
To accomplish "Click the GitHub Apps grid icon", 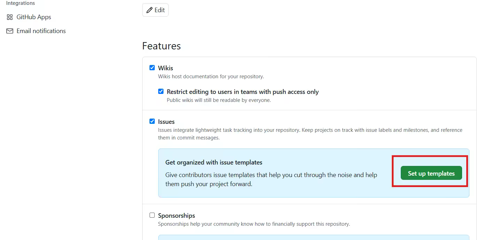I will [x=10, y=17].
